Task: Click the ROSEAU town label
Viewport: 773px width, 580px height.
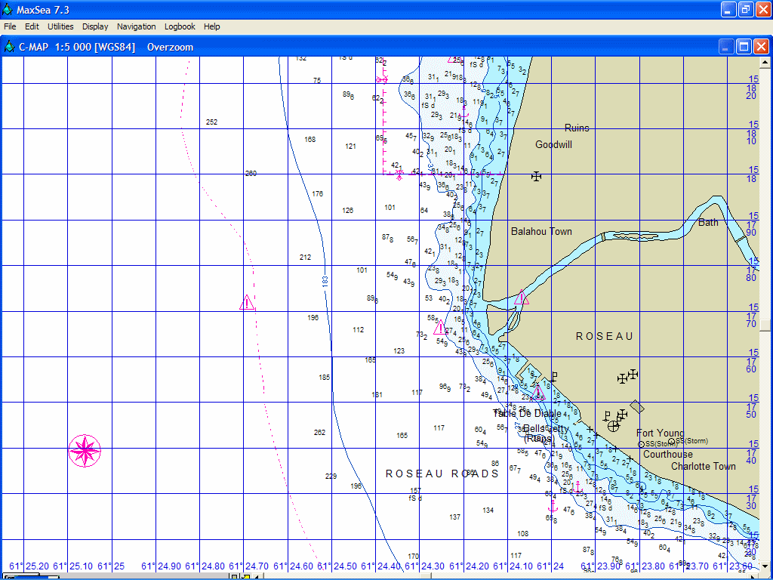Action: (605, 336)
